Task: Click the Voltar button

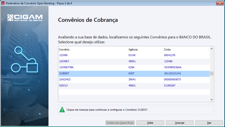Action: [x=150, y=123]
